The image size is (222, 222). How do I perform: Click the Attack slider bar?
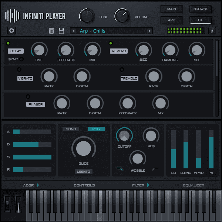32,132
